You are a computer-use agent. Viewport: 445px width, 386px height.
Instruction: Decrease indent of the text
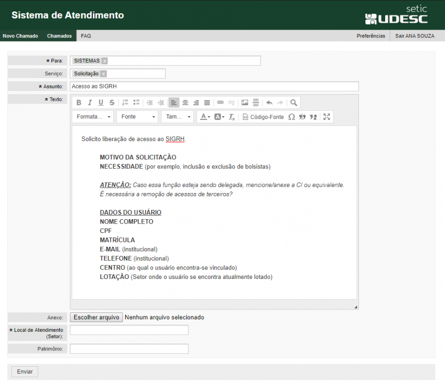[149, 103]
